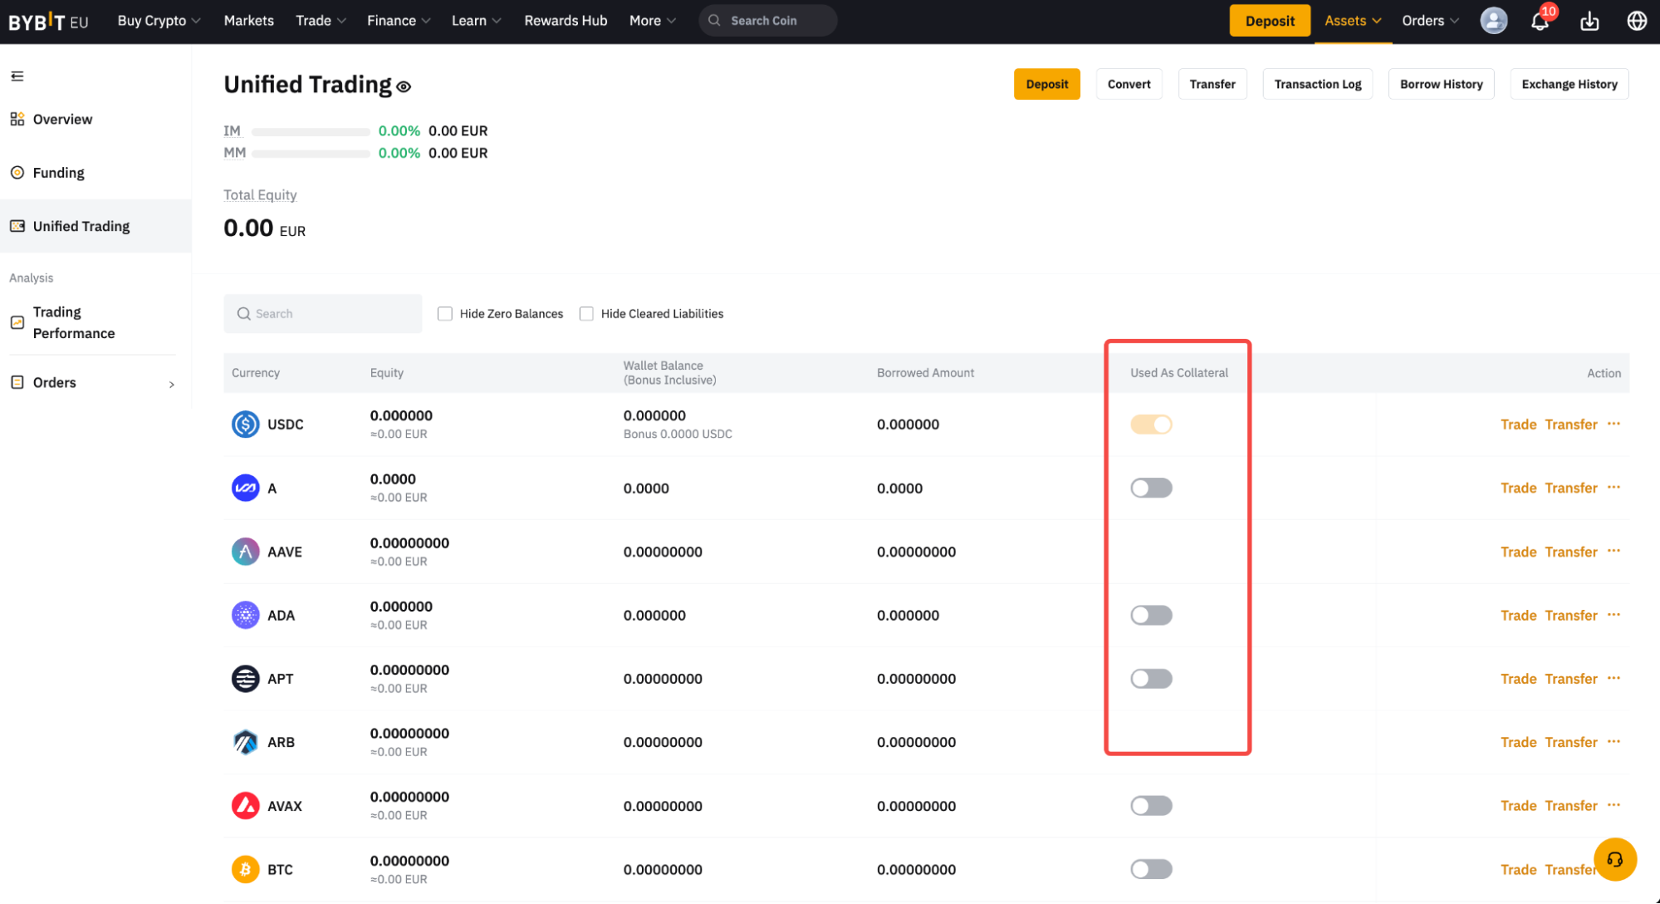Open the Overview sidebar icon
This screenshot has height=904, width=1660.
[x=17, y=118]
